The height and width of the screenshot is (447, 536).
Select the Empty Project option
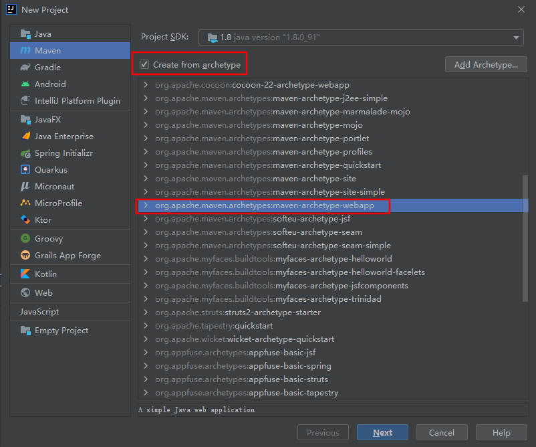click(x=70, y=331)
